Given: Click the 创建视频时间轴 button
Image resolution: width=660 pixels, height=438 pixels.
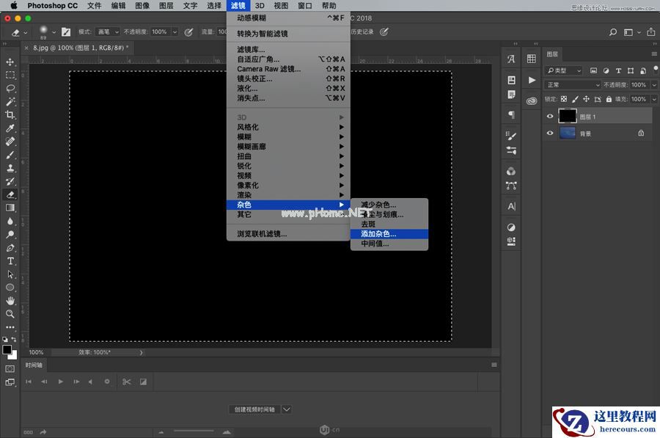Looking at the screenshot, I should coord(254,409).
